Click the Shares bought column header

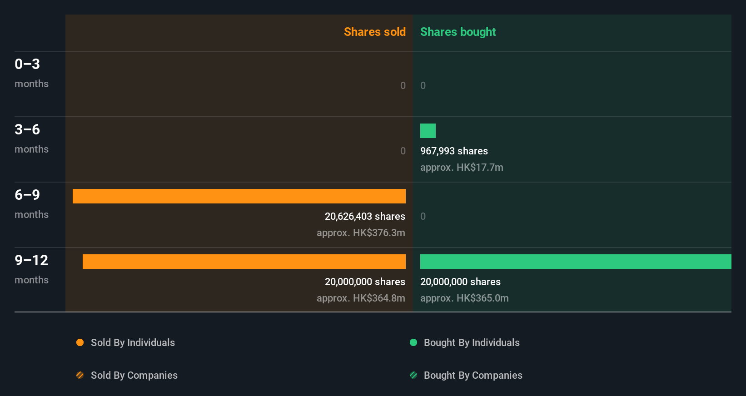pyautogui.click(x=458, y=32)
